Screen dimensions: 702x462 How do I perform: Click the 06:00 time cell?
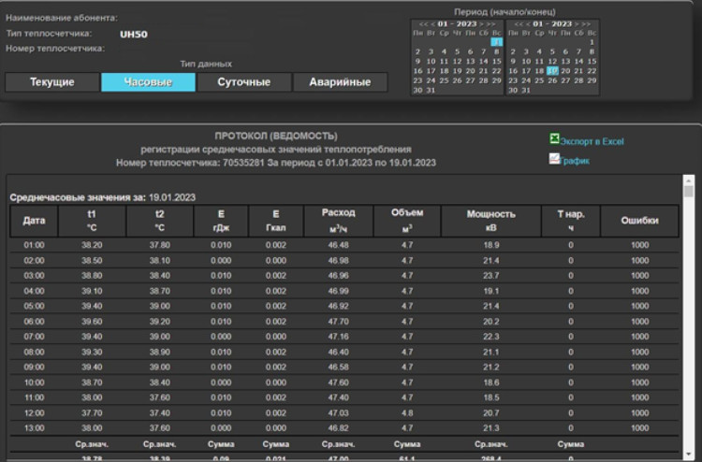point(34,322)
